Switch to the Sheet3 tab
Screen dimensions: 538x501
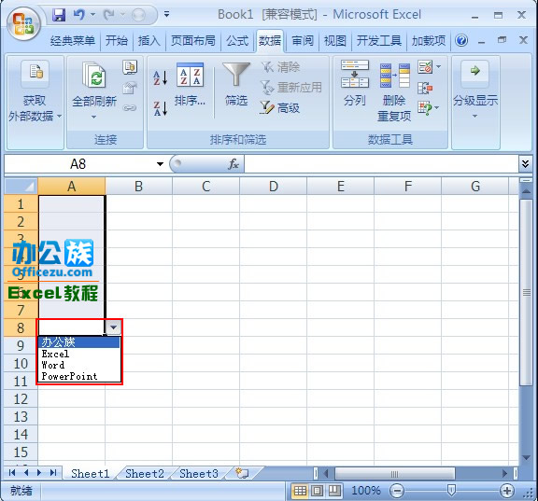199,473
